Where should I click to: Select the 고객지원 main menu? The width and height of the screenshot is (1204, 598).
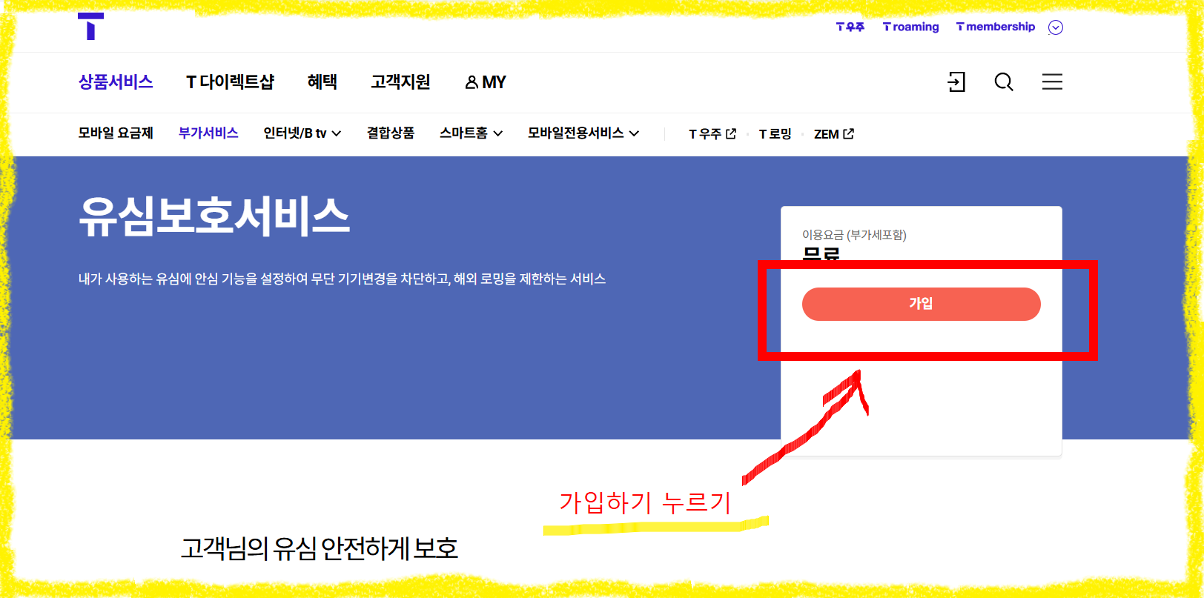click(x=400, y=82)
